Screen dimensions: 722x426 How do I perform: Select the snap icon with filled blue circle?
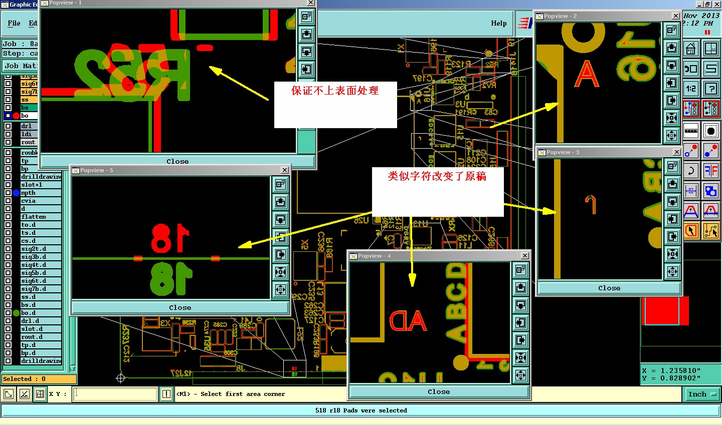(x=711, y=151)
